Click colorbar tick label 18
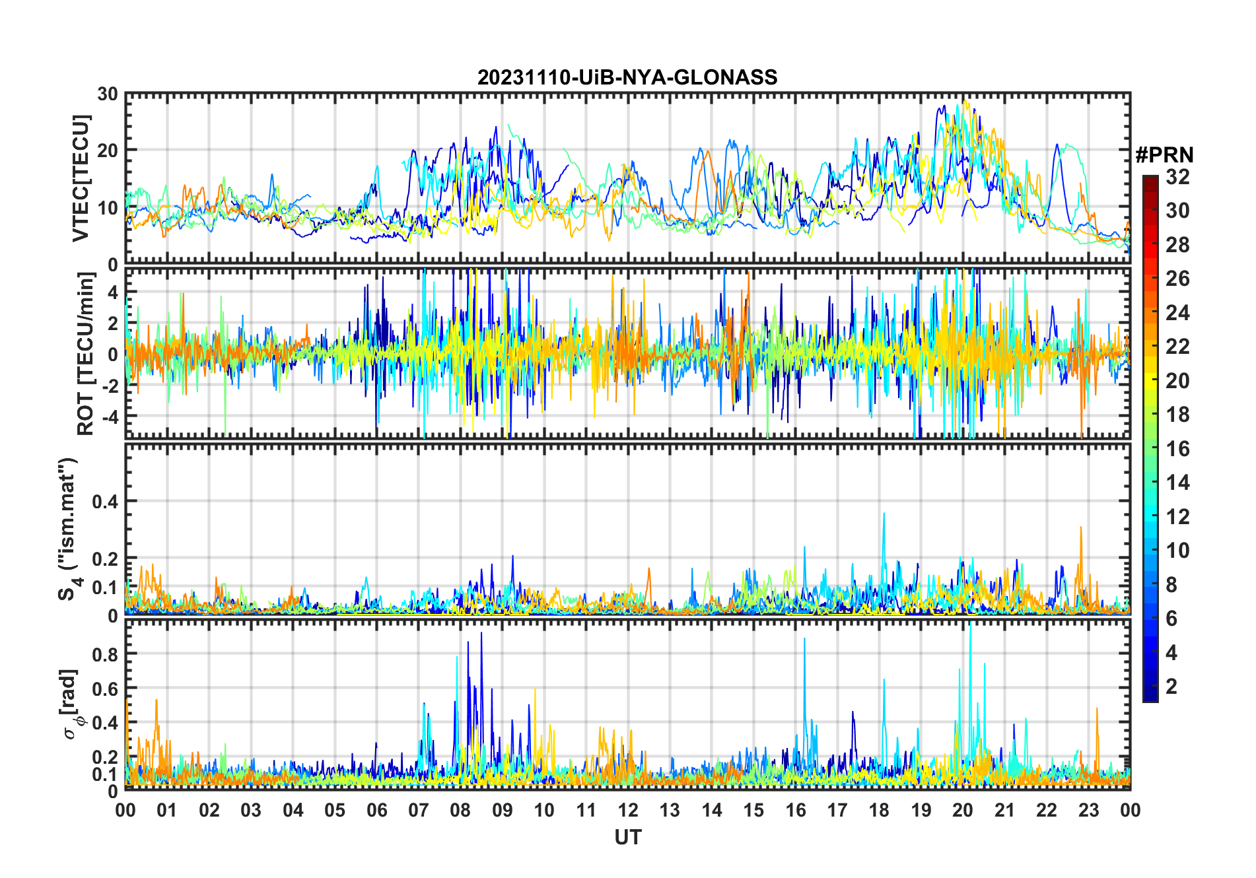This screenshot has width=1256, height=878. 1177,415
